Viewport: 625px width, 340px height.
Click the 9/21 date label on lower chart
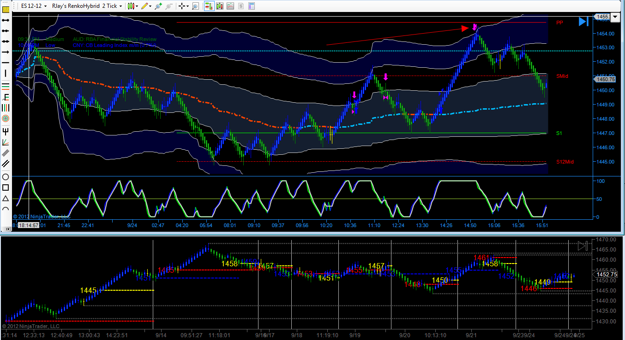(471, 335)
